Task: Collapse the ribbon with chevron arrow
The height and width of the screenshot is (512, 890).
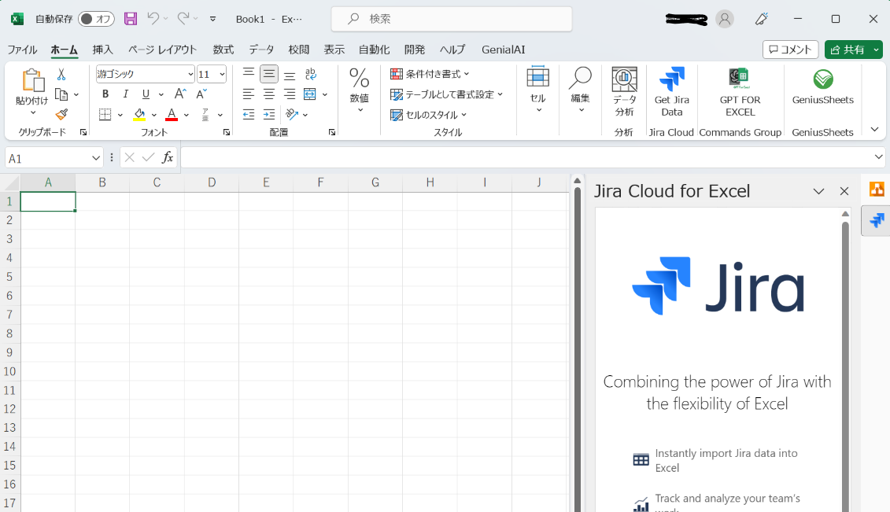Action: click(x=875, y=129)
